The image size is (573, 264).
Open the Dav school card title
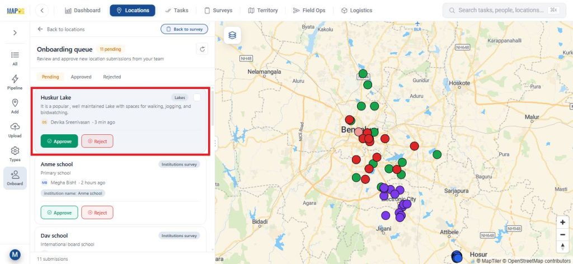pos(54,236)
